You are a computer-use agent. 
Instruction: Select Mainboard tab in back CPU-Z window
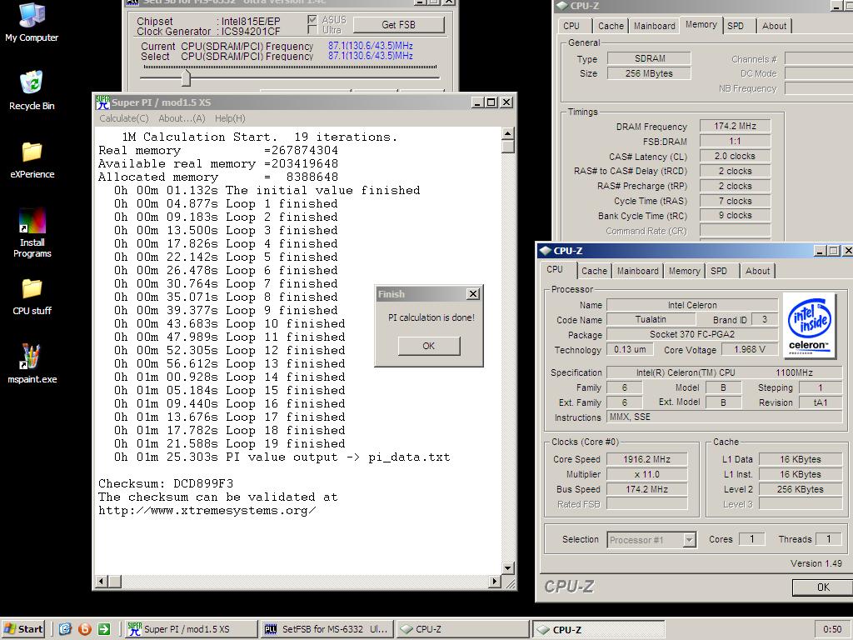point(655,26)
